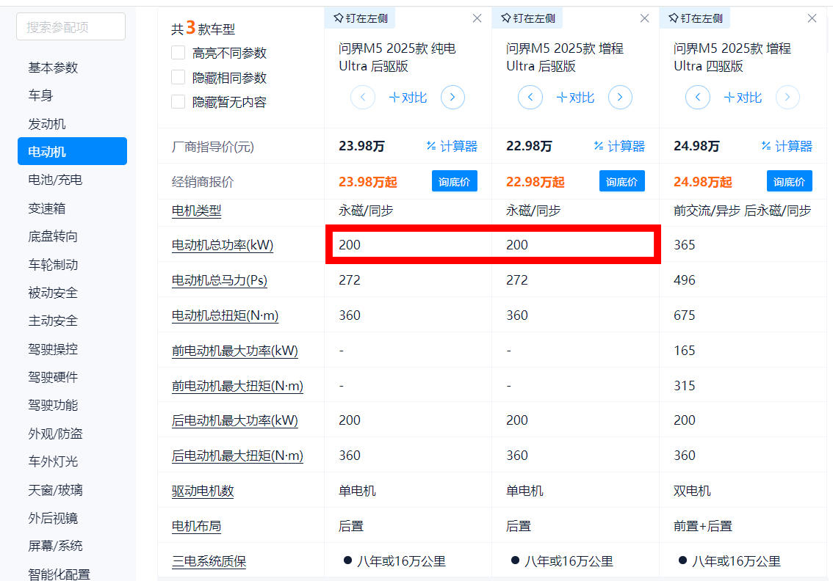Go to 电池/充电 section
Screen dimensions: 833x581
click(55, 180)
